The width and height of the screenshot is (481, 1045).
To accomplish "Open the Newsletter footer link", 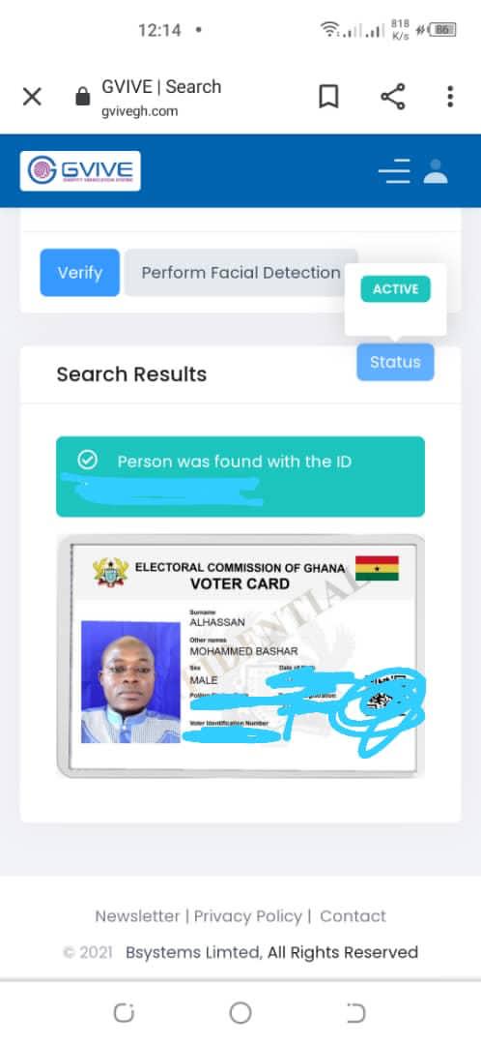I will 137,916.
